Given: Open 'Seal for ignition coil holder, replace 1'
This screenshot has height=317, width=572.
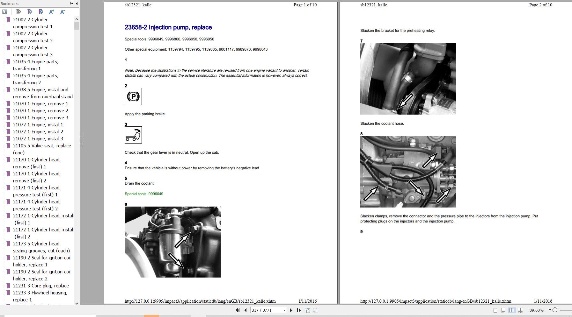Looking at the screenshot, I should click(x=42, y=261).
